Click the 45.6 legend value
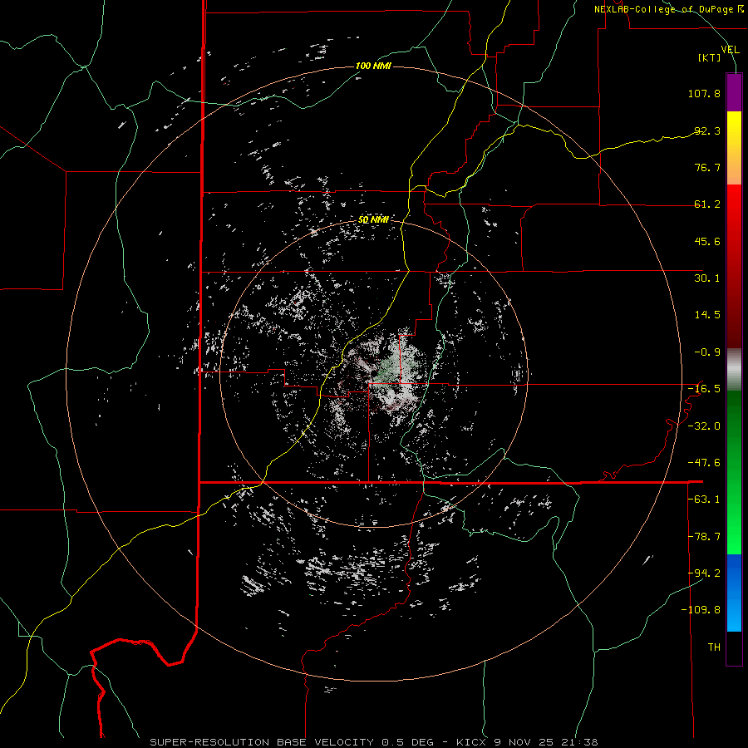The image size is (748, 748). point(707,241)
